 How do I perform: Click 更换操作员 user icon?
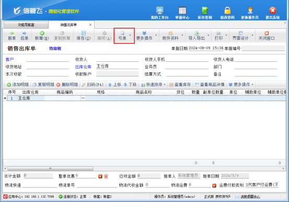(250, 13)
